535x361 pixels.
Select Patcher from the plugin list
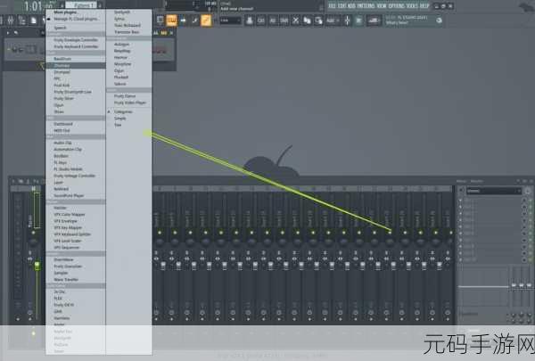pyautogui.click(x=61, y=208)
